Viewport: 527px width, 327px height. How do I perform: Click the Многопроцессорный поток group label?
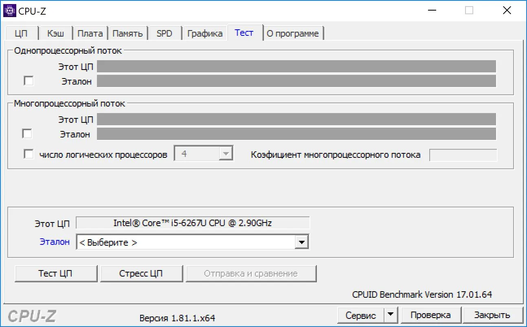coord(70,103)
